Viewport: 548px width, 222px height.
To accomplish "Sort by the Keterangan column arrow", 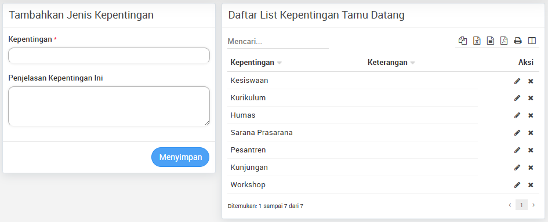I will [412, 63].
